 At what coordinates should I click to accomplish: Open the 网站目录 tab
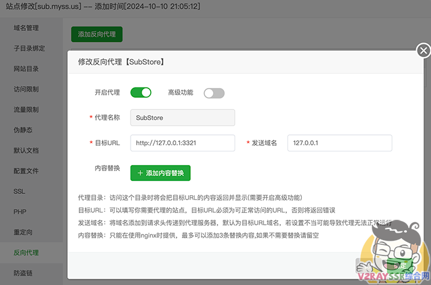point(26,69)
